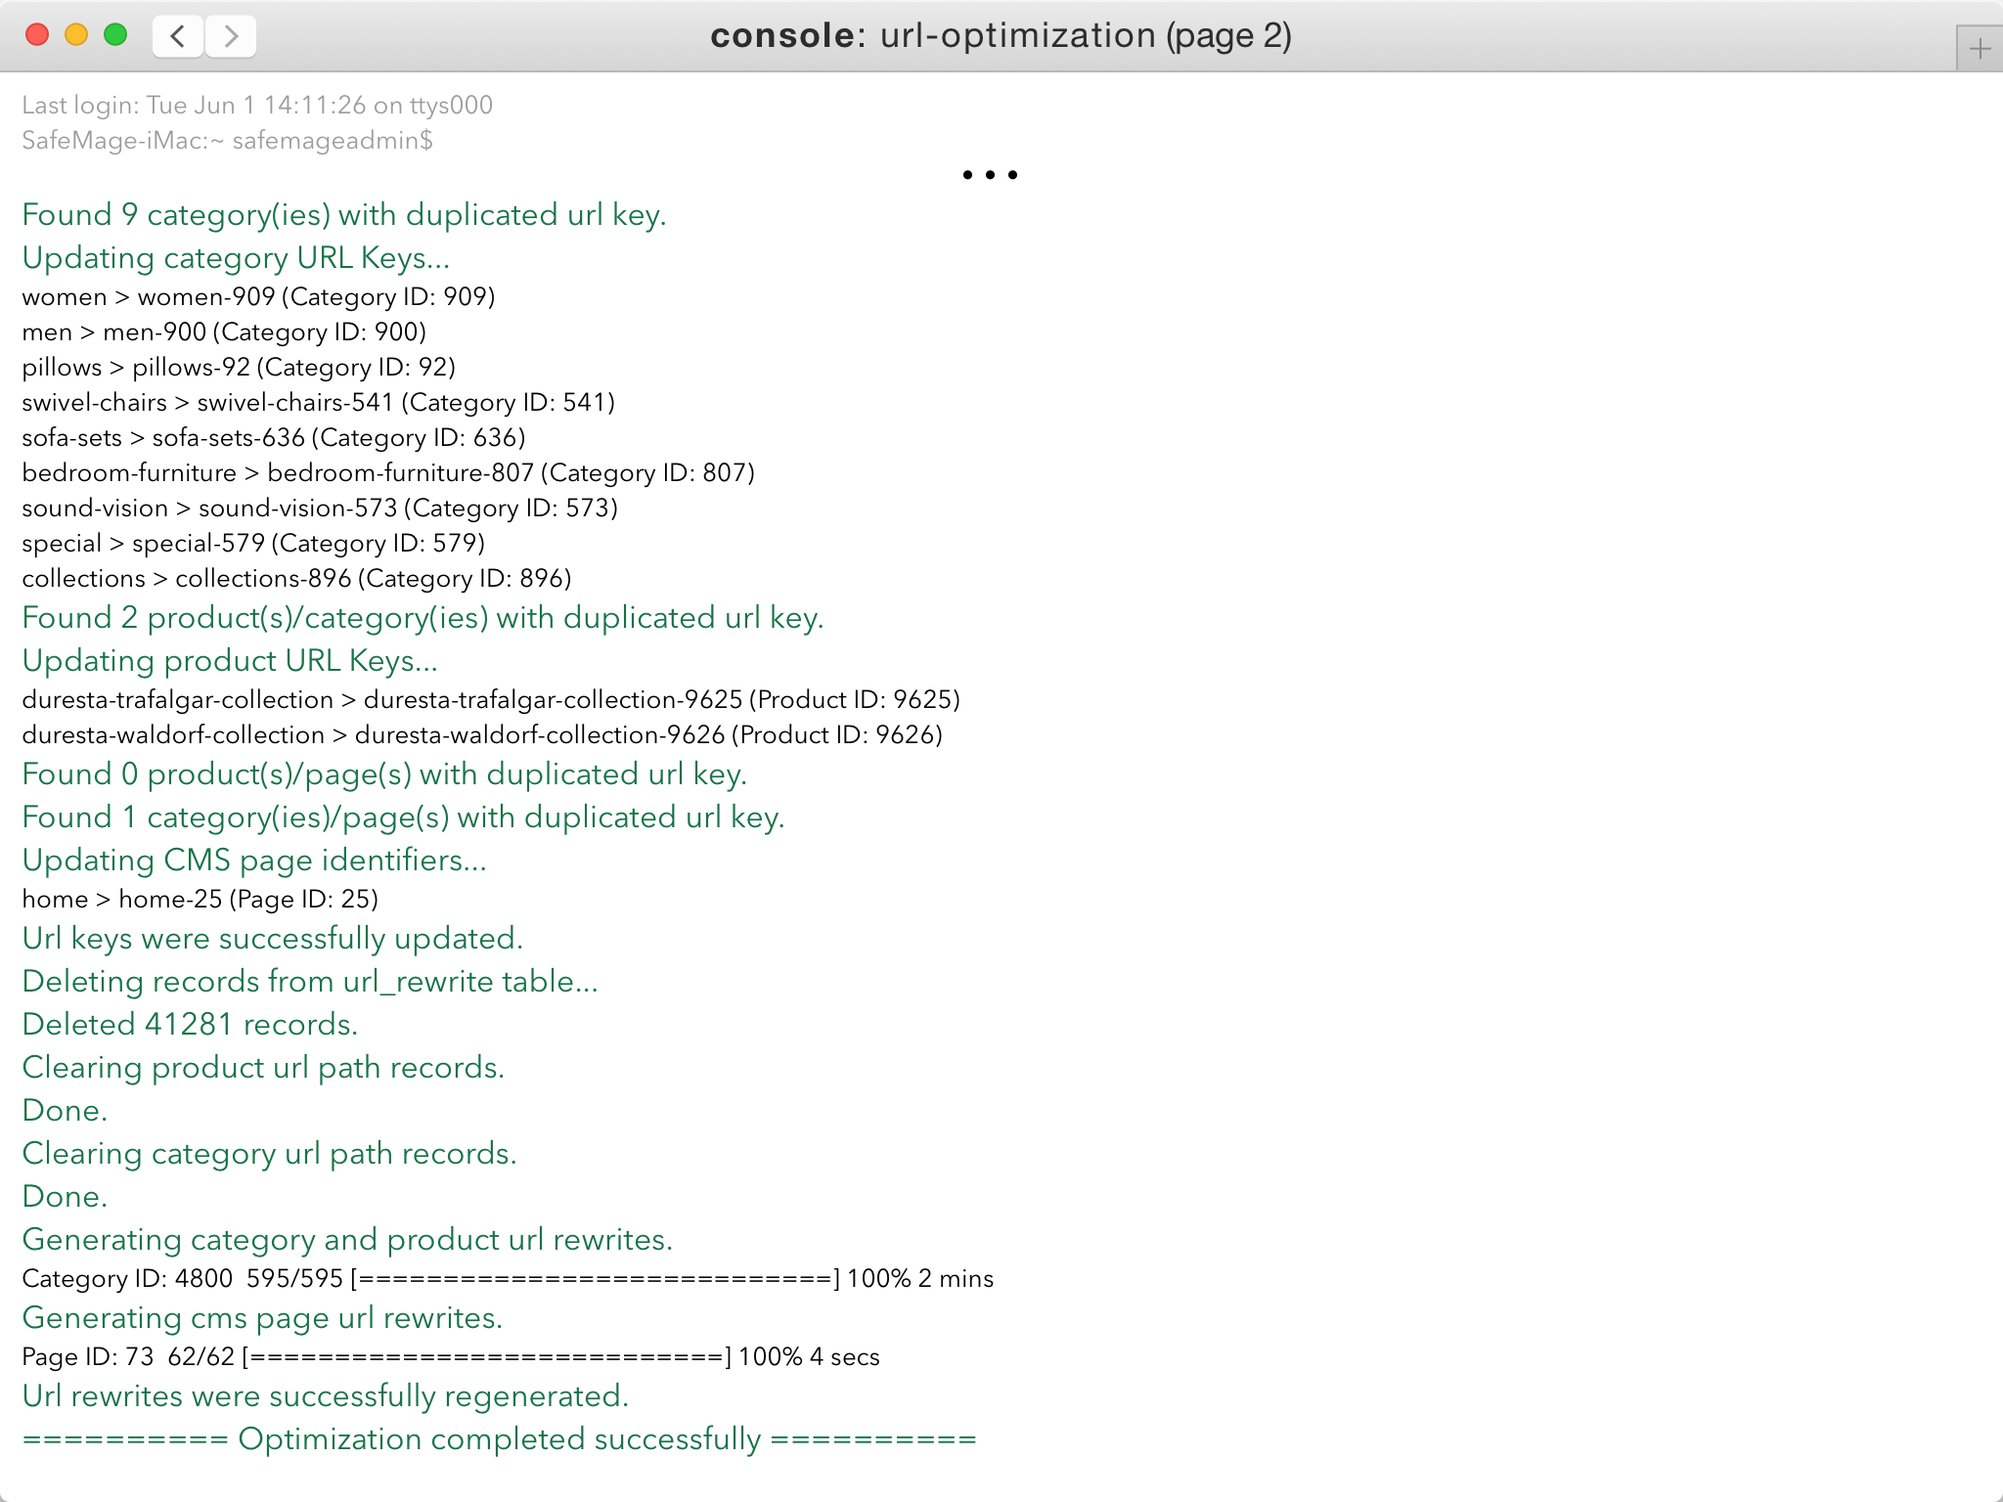Click the green fullscreen window button

[115, 35]
